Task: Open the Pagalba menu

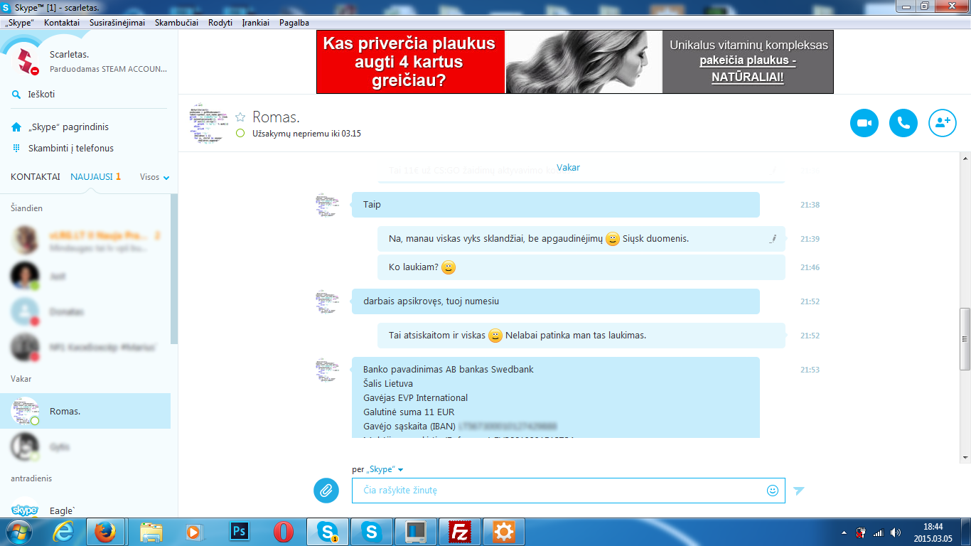Action: pos(294,23)
